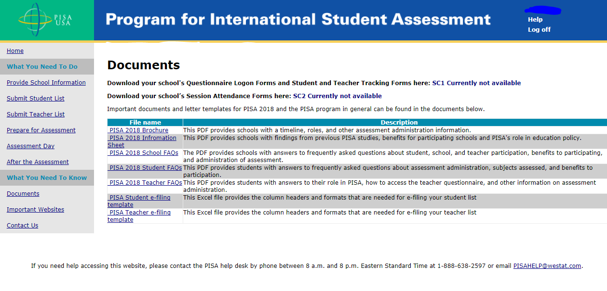Viewport: 607px width, 291px height.
Task: Download the PISA 2018 Brochure
Action: (x=139, y=130)
